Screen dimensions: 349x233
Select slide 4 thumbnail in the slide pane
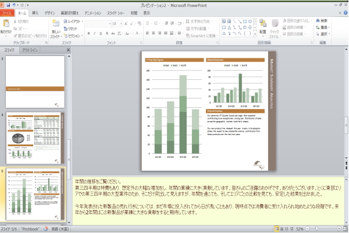click(x=35, y=138)
